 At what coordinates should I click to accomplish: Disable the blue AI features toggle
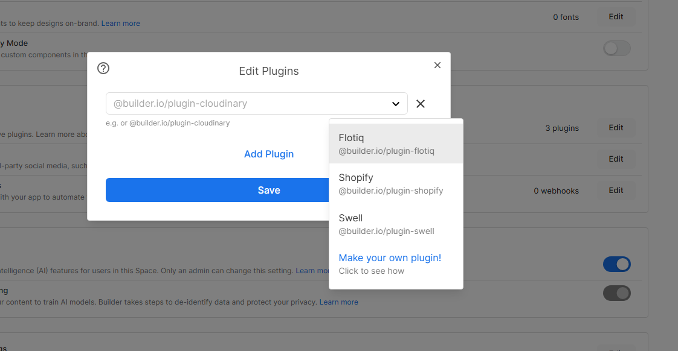[x=616, y=264]
